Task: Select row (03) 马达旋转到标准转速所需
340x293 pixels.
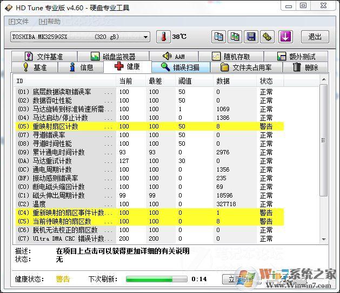Action: [149, 109]
